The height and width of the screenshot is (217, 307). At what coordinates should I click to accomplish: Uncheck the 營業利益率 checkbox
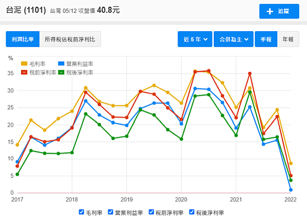point(111,212)
